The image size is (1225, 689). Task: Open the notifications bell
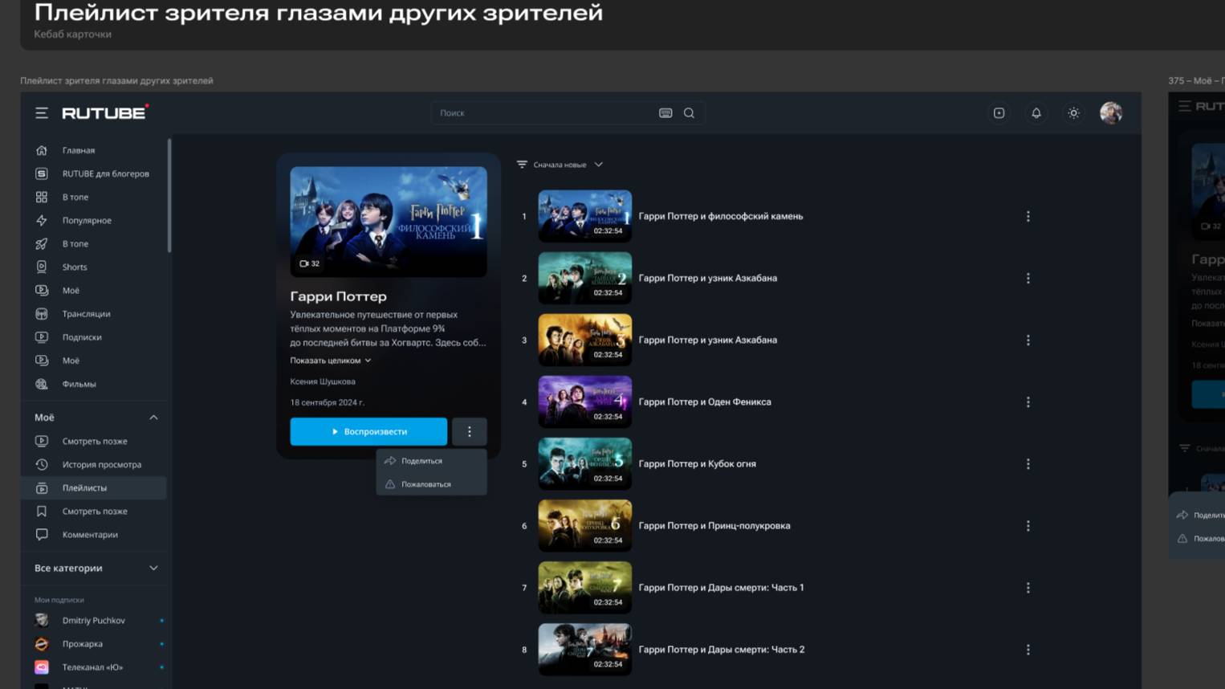[1036, 113]
